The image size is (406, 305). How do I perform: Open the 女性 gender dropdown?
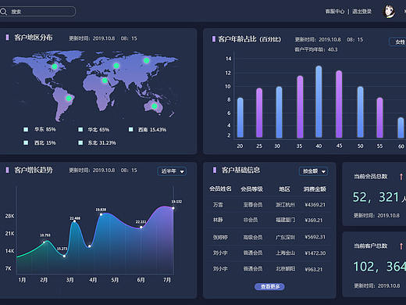pos(397,42)
